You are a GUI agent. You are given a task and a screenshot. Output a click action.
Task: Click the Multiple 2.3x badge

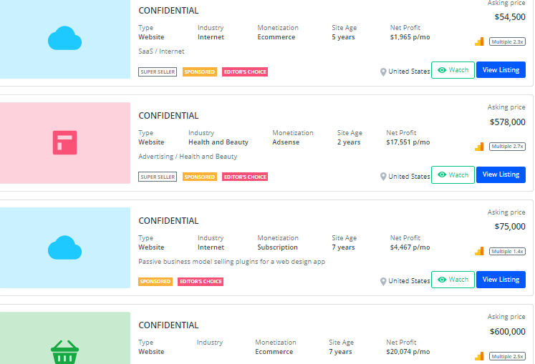click(x=507, y=41)
